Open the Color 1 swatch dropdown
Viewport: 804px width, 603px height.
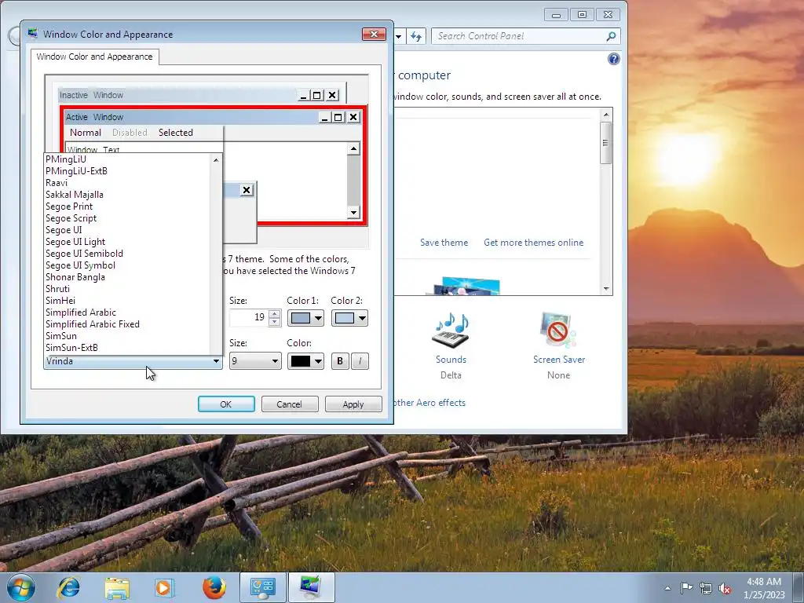click(x=305, y=319)
